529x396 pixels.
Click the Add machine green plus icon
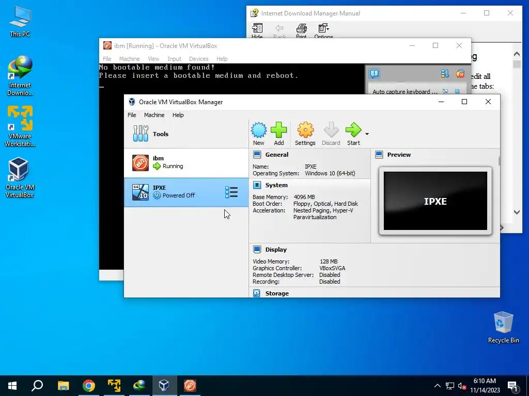(278, 134)
